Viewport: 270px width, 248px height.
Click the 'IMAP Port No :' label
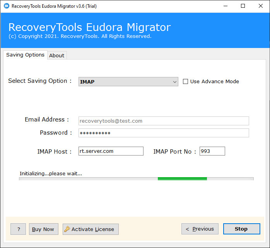point(174,152)
